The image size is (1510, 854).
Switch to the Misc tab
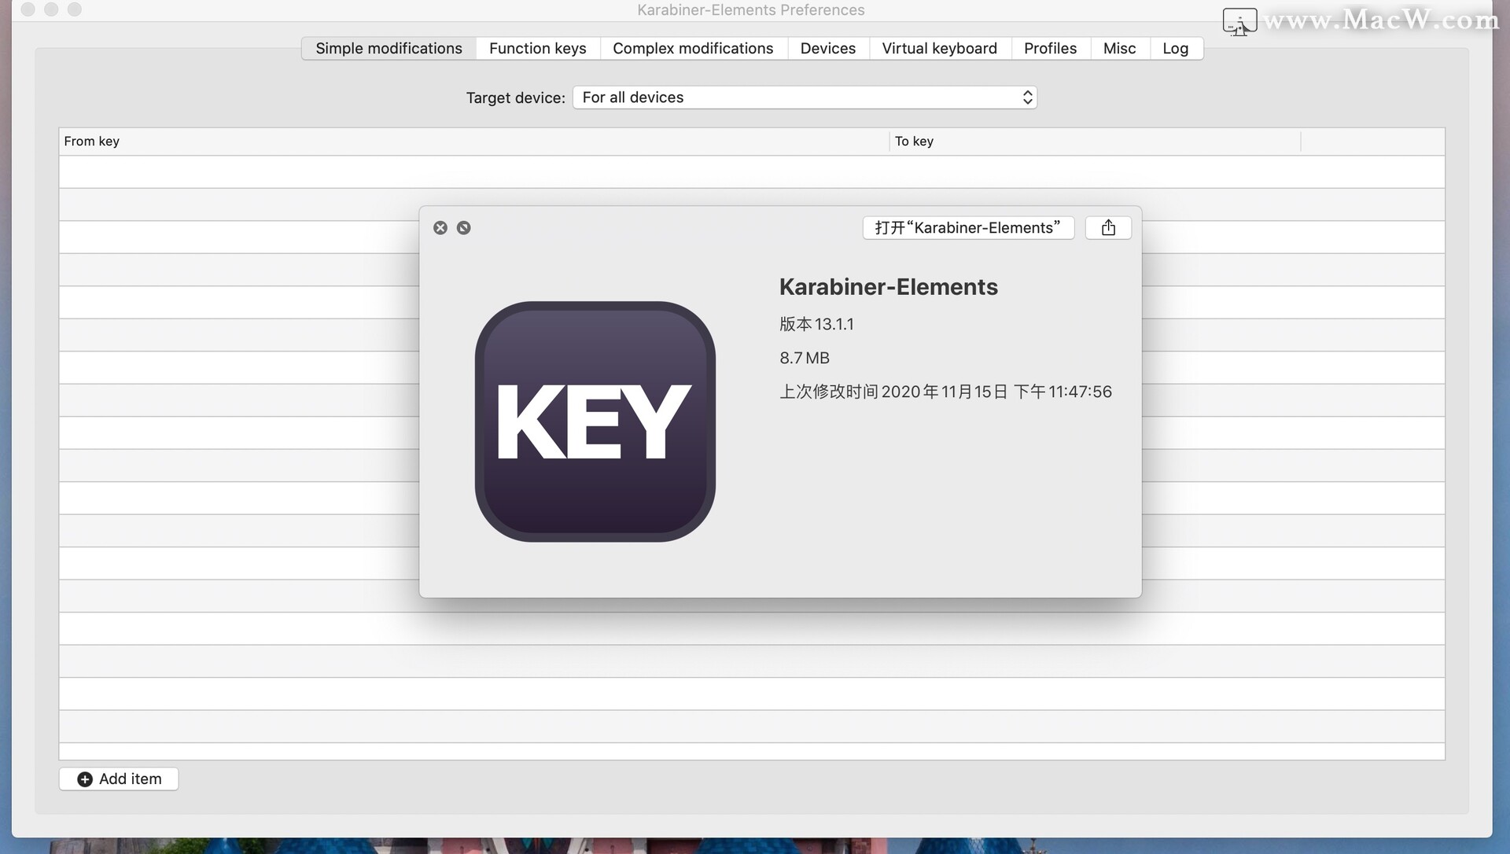(1120, 49)
